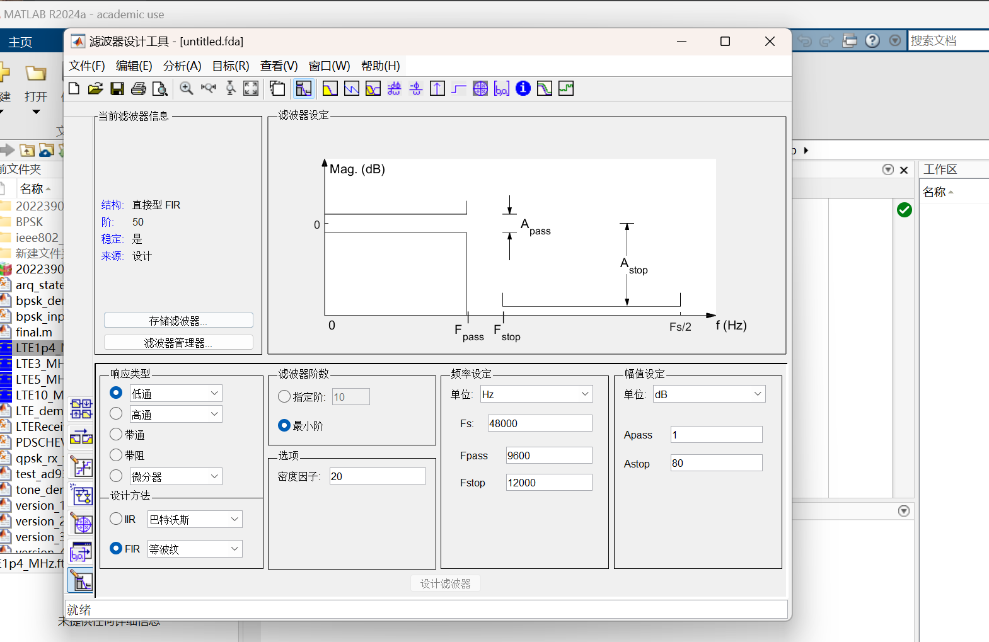Show Magnitude and Phase Responses icon

373,89
